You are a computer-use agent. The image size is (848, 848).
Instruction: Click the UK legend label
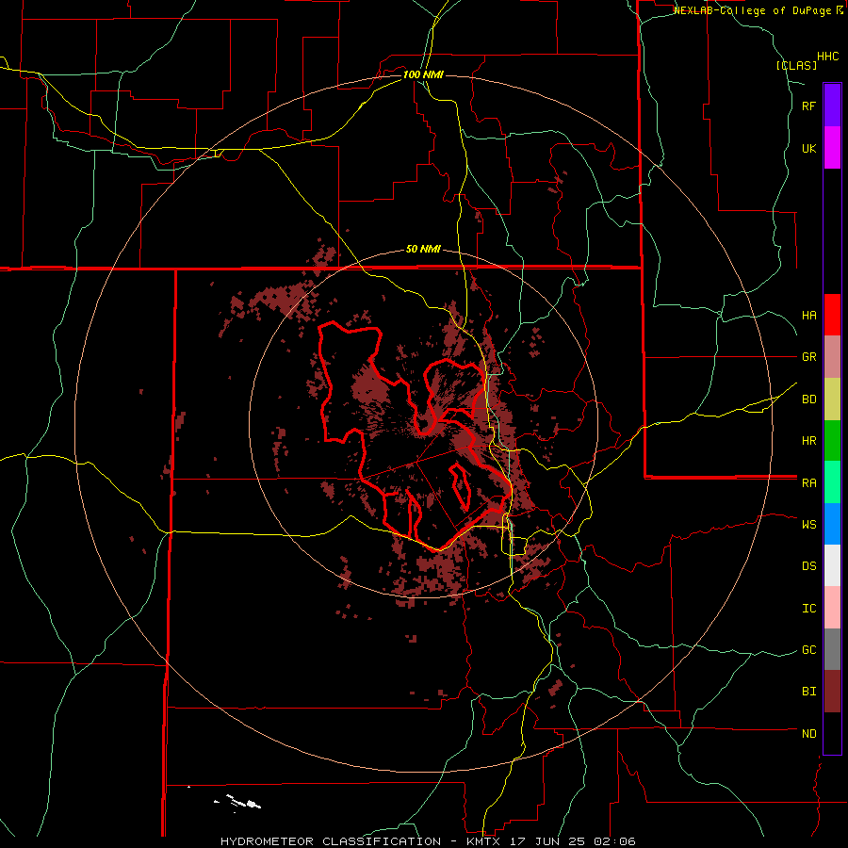[808, 148]
